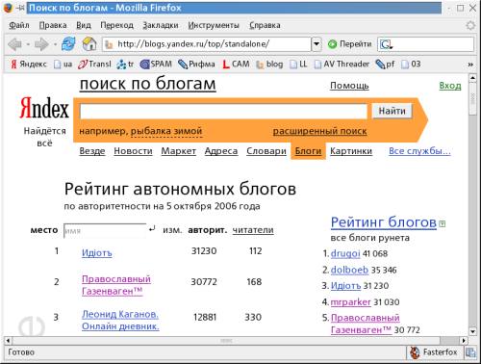Open the CAM bookmark
The image size is (481, 364).
[236, 65]
